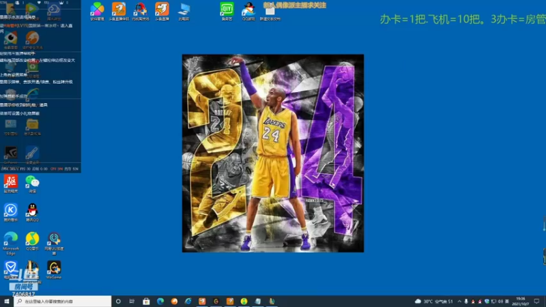Click the microphone icon in system tray
Image resolution: width=546 pixels, height=307 pixels.
pyautogui.click(x=466, y=302)
